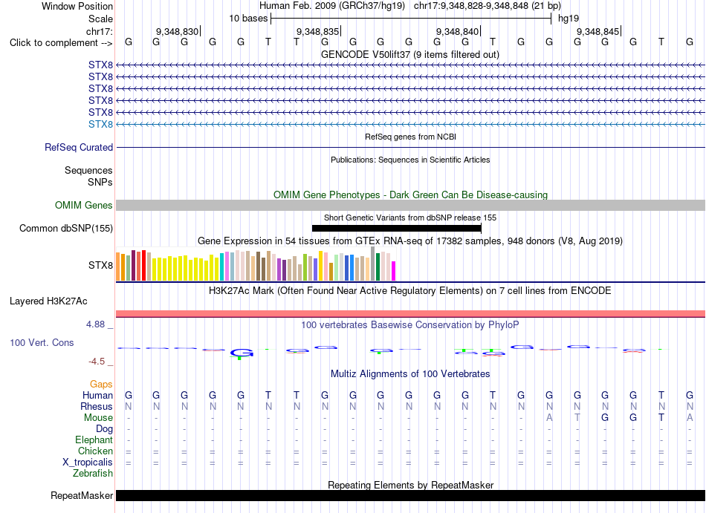Open Multiz Alignments of 100 Vertebrates title
This screenshot has width=706, height=513.
point(410,373)
